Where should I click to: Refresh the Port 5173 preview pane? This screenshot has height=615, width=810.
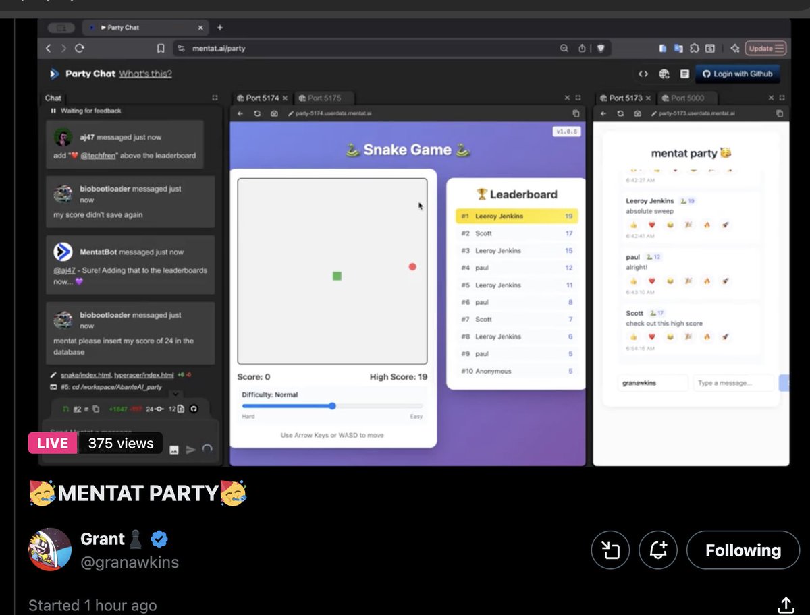tap(620, 113)
